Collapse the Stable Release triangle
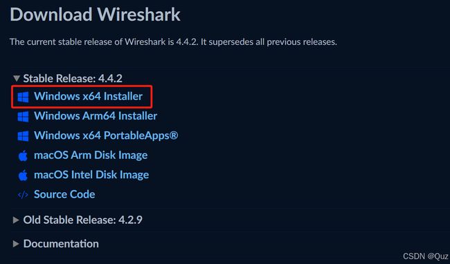450x264 pixels. [17, 78]
